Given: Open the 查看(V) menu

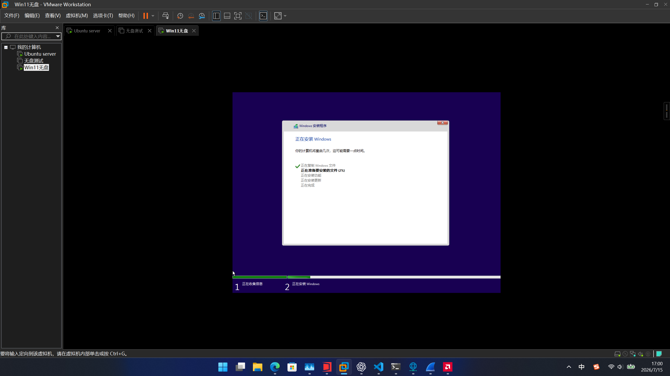Looking at the screenshot, I should [x=53, y=16].
